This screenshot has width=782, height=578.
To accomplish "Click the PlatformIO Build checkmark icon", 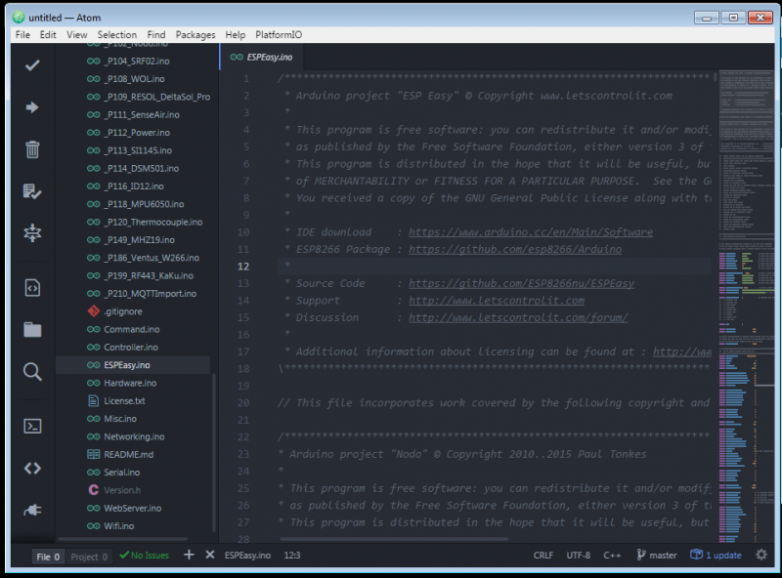I will 32,65.
